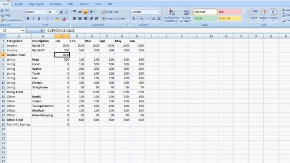This screenshot has width=290, height=163.
Task: Click the Wrap Text button
Action: 110,12
